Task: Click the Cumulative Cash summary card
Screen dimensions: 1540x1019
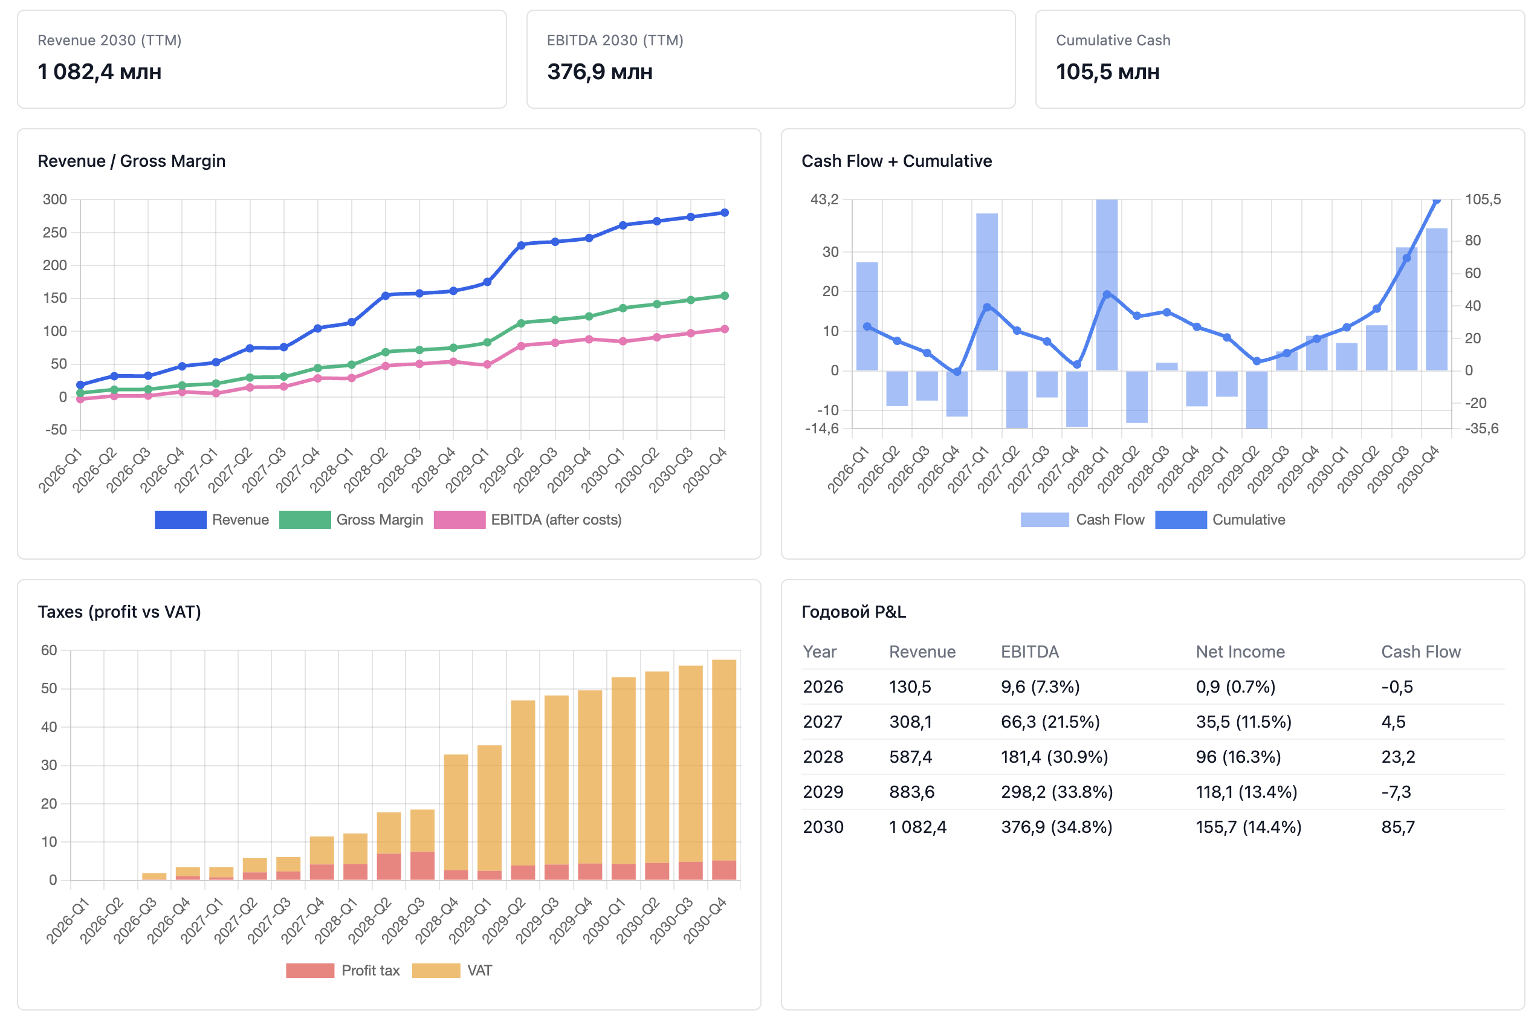Action: click(x=1279, y=59)
